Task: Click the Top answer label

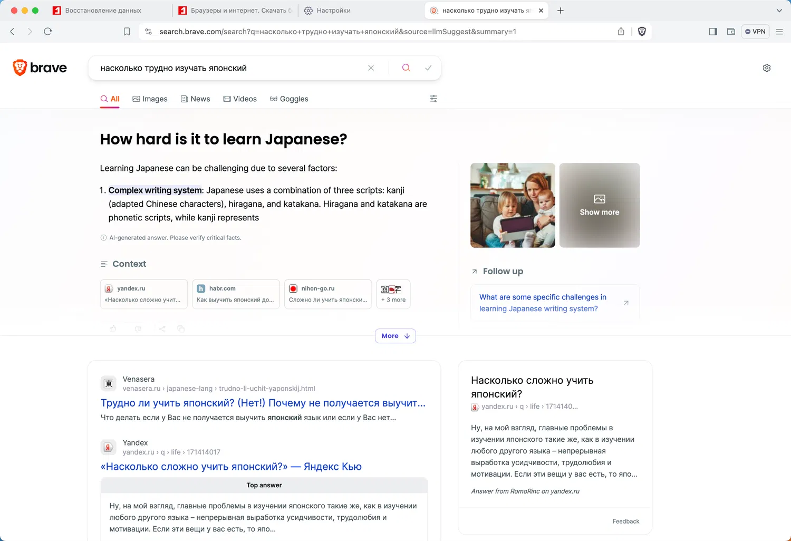Action: pyautogui.click(x=264, y=485)
